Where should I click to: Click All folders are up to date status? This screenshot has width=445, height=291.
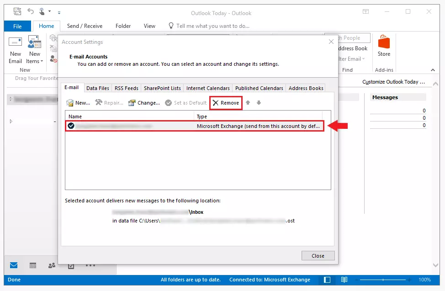click(x=191, y=280)
